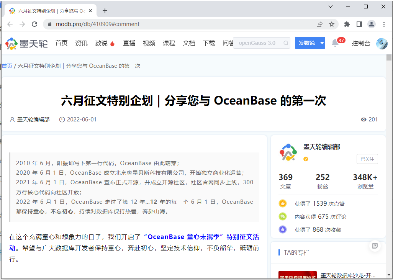Click the 348K+ 浏览量 stat

[x=365, y=181]
